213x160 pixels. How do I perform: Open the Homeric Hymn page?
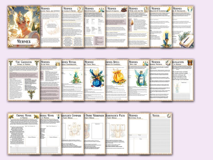pyautogui.click(x=50, y=133)
